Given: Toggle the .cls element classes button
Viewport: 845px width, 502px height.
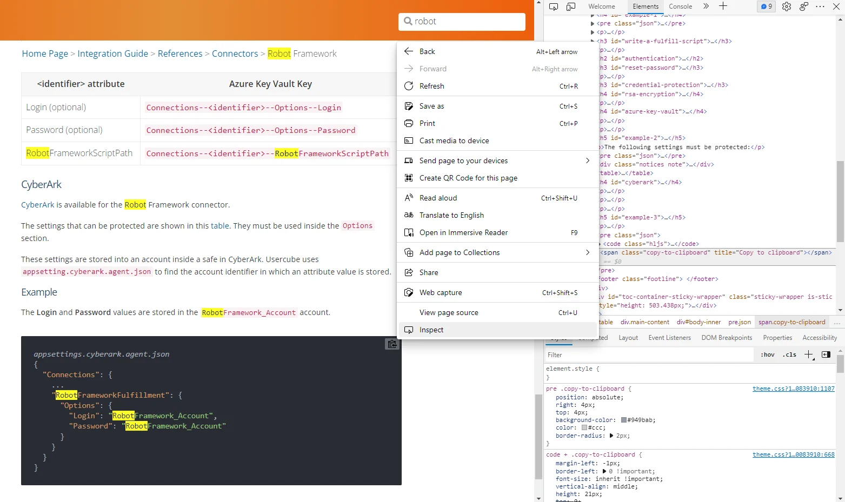Looking at the screenshot, I should (789, 355).
